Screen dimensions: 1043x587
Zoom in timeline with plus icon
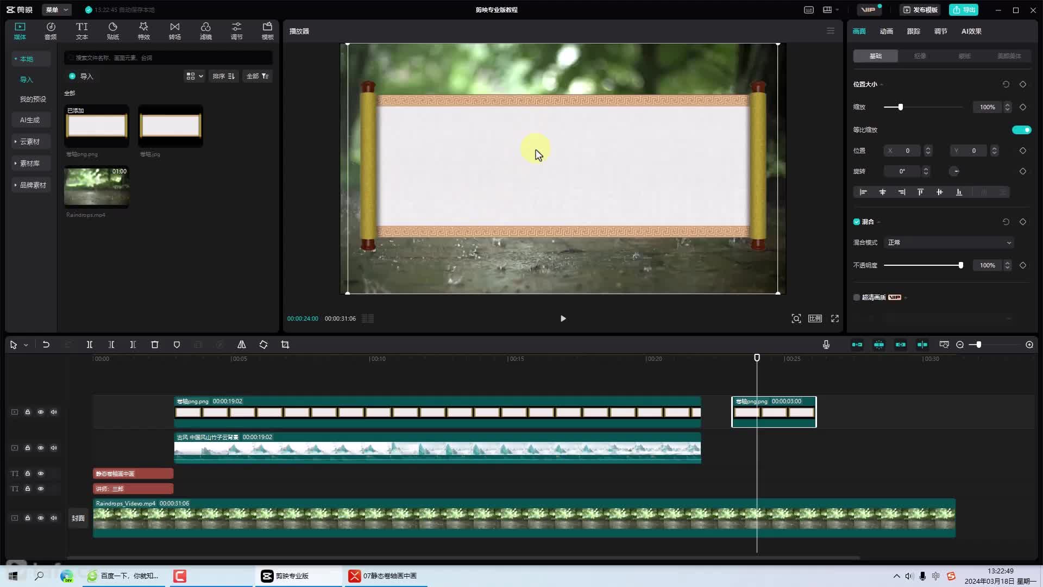(1029, 345)
